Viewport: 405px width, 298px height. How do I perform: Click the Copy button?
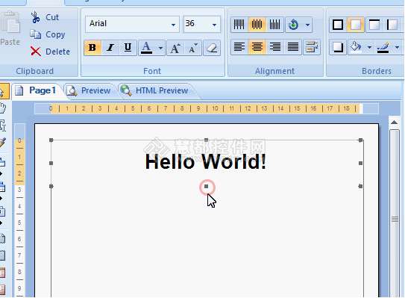coord(48,34)
